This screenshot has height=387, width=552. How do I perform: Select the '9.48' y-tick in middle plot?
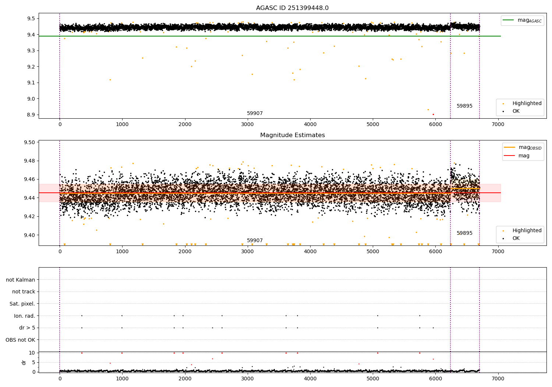[30, 161]
